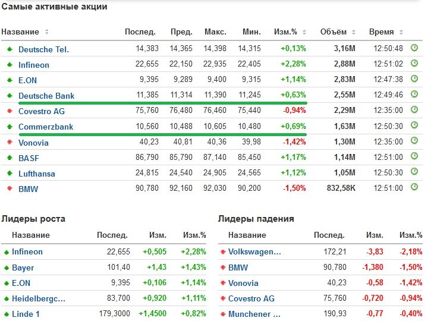Open the Covestro AG link in Лидеры падения

tap(251, 298)
